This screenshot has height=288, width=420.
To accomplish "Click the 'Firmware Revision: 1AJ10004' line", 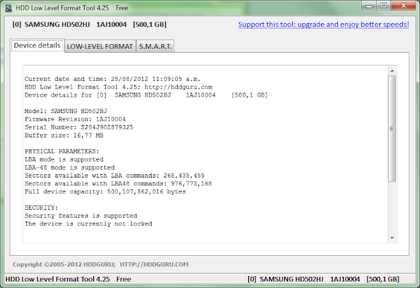I will click(x=75, y=119).
